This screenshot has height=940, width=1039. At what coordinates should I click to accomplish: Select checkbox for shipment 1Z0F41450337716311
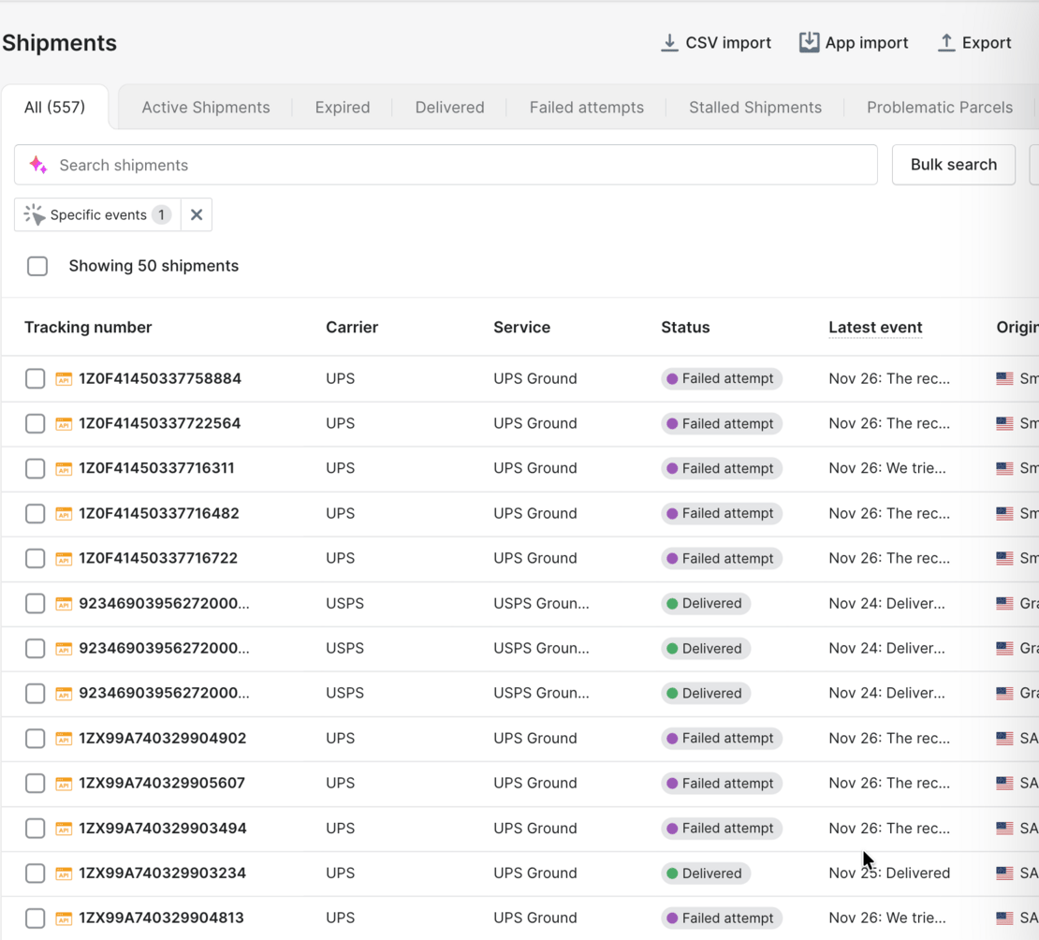click(x=36, y=469)
